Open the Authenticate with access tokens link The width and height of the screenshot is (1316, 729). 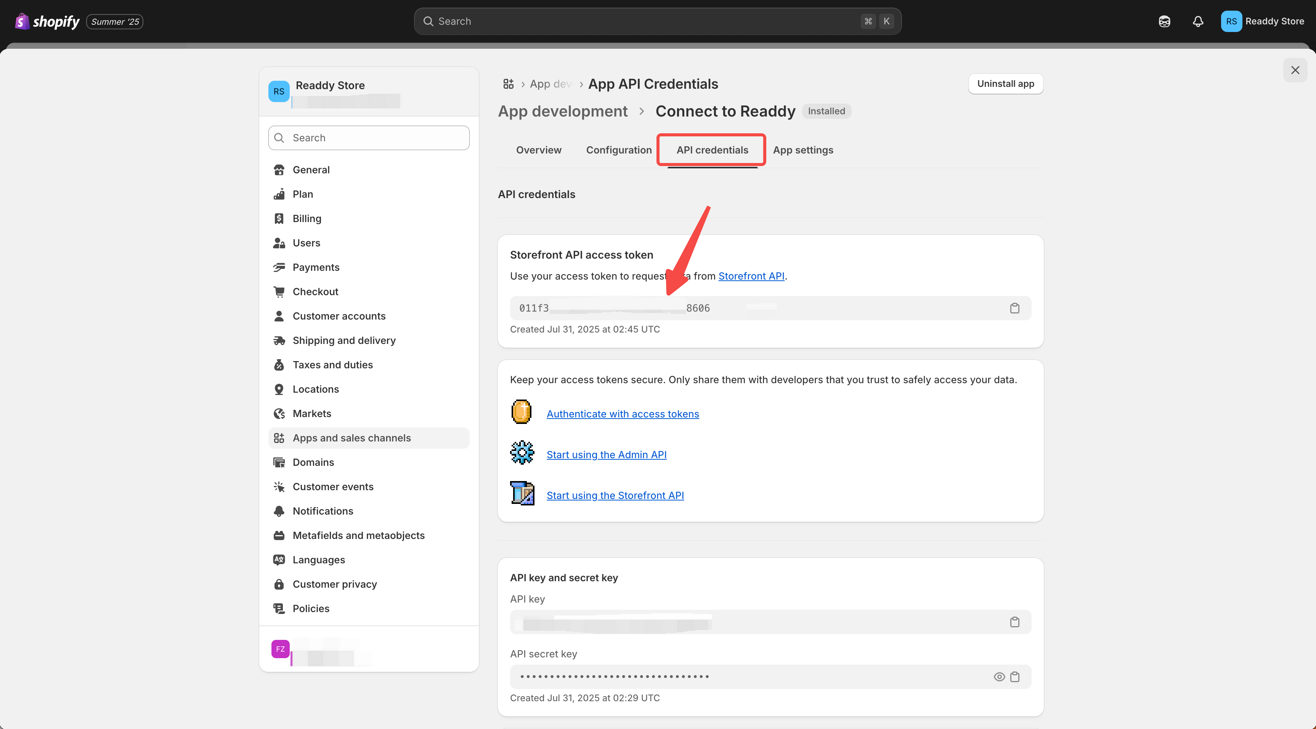pos(622,414)
